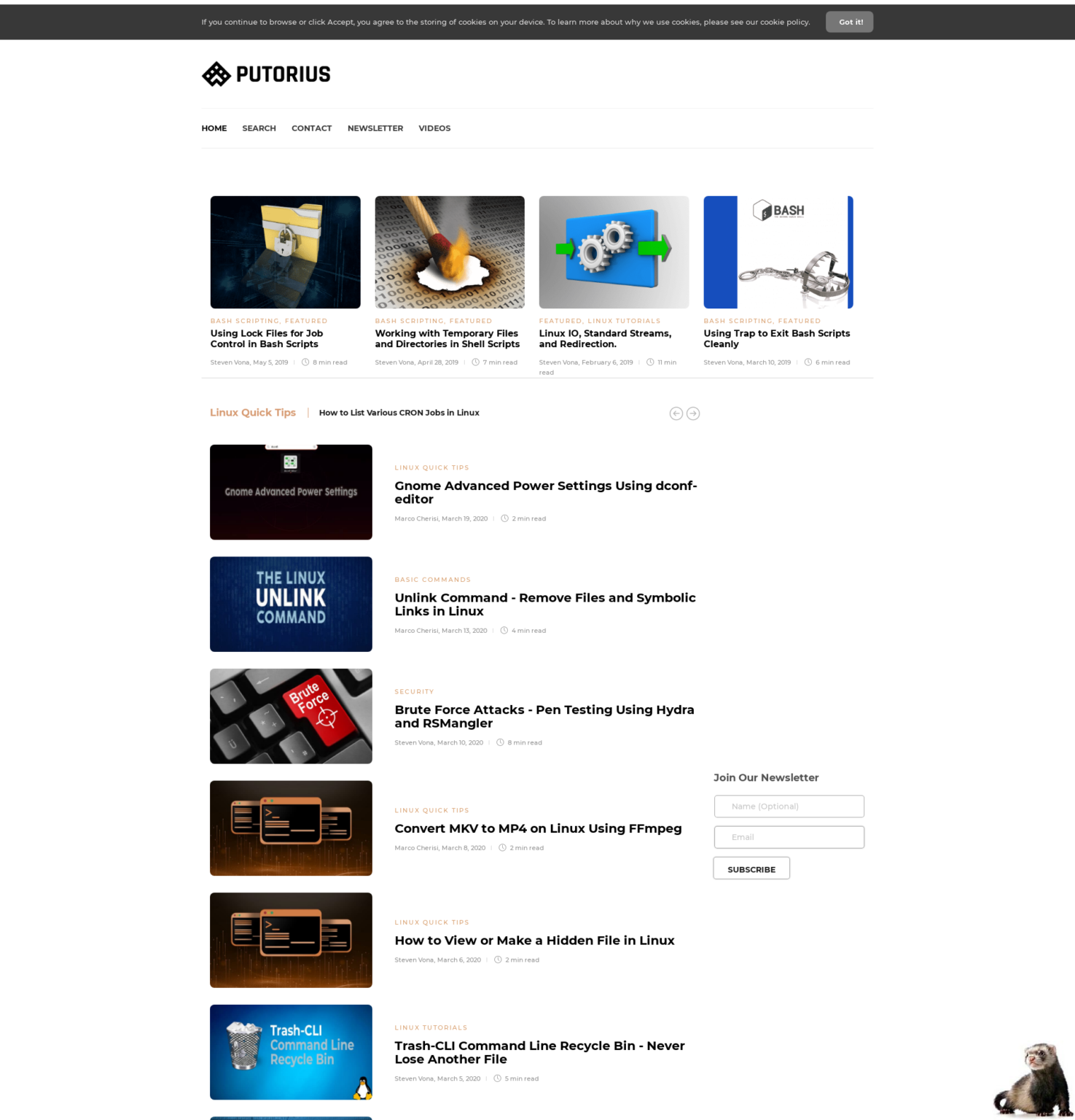Click clock icon beside 7 min read, Temporary Files
This screenshot has width=1075, height=1120.
(475, 362)
